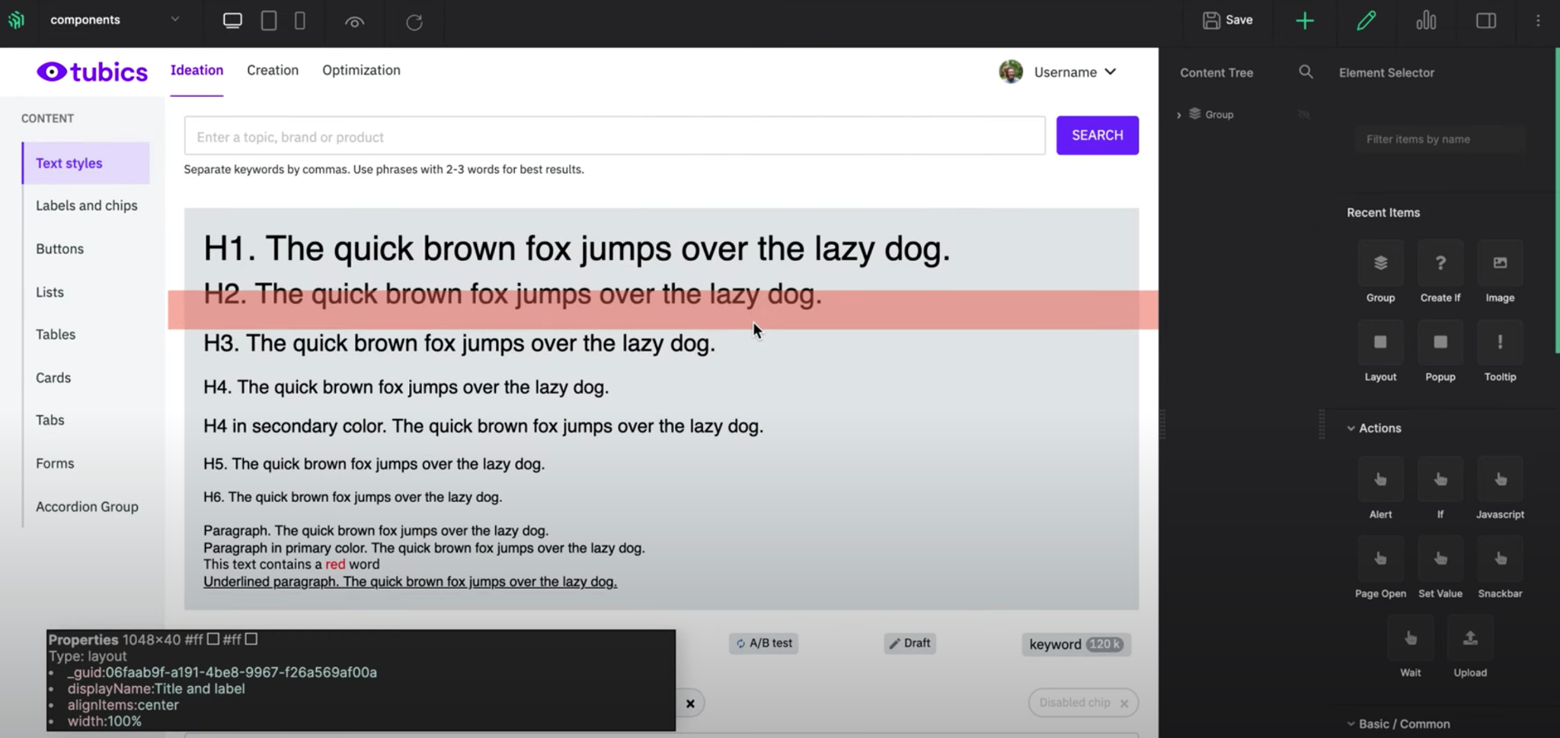
Task: Toggle the side panel layout icon
Action: click(1486, 21)
